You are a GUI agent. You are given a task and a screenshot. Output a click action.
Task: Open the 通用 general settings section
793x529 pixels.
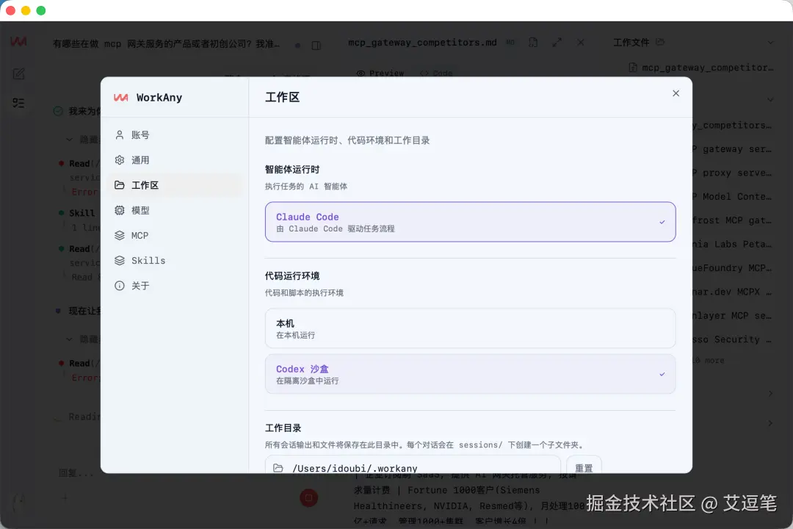click(173, 160)
